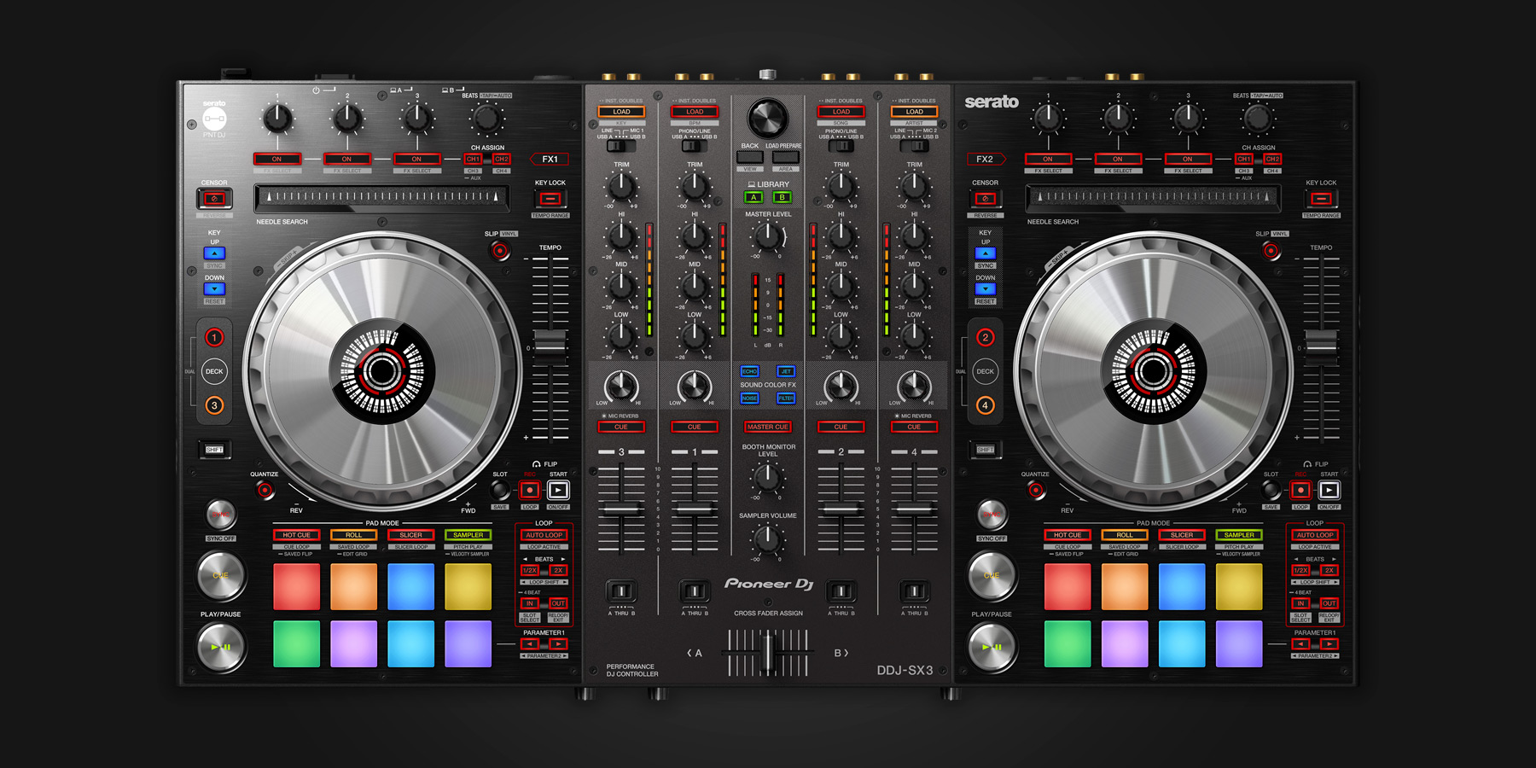Image resolution: width=1536 pixels, height=768 pixels.
Task: Select SAMPLER pad mode on the left deck
Action: [467, 535]
